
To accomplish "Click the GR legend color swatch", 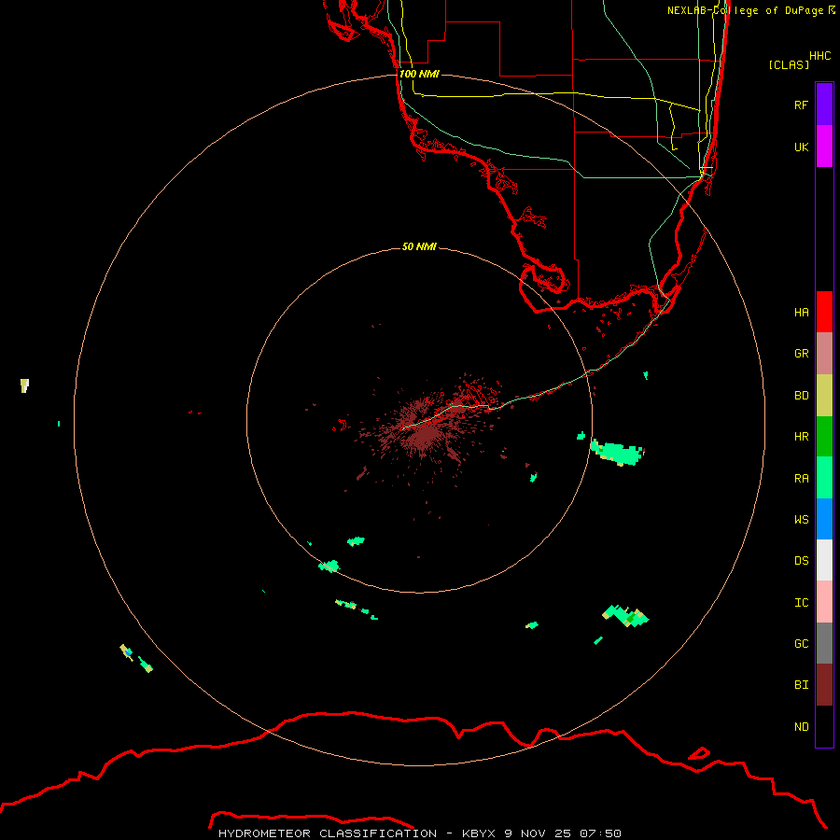I will [x=824, y=354].
